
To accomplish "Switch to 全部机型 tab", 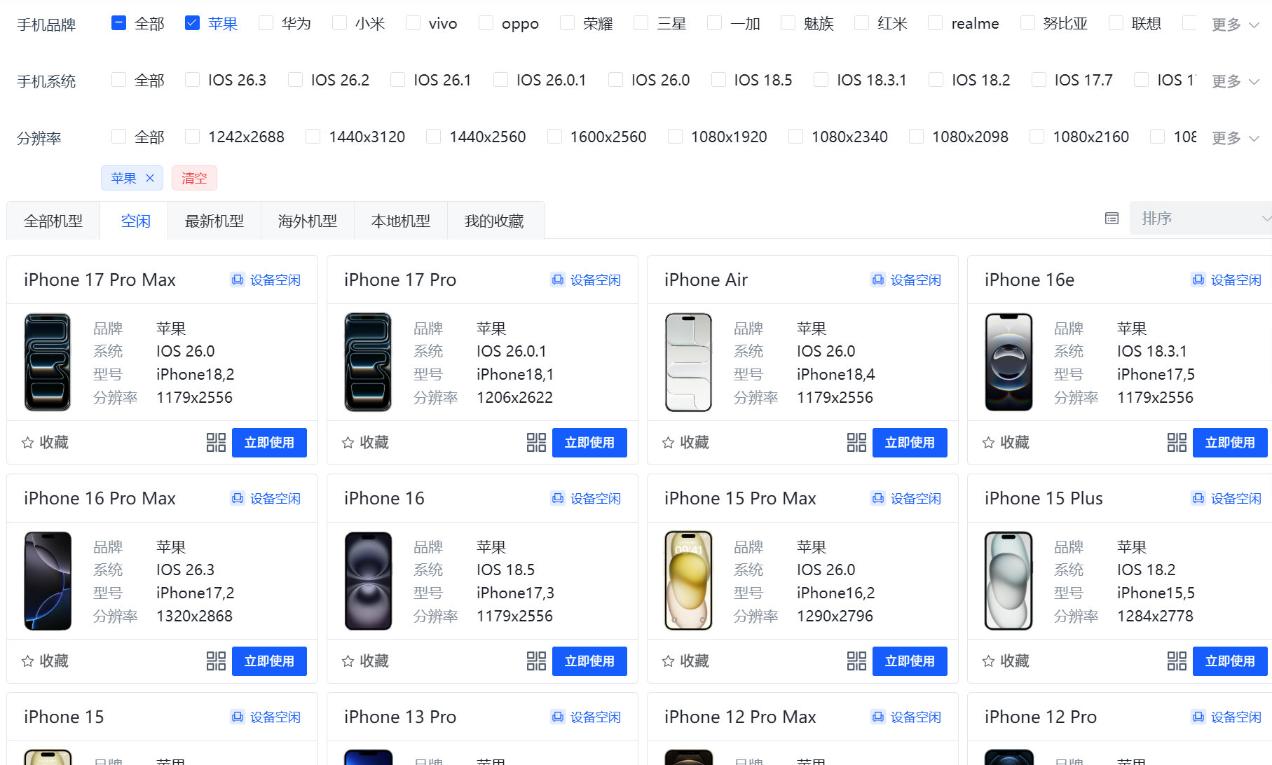I will click(x=53, y=221).
